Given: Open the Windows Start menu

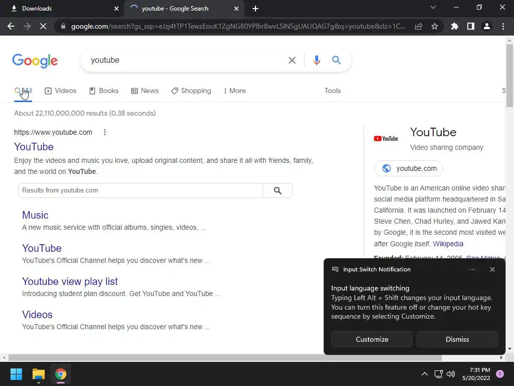Looking at the screenshot, I should point(16,374).
